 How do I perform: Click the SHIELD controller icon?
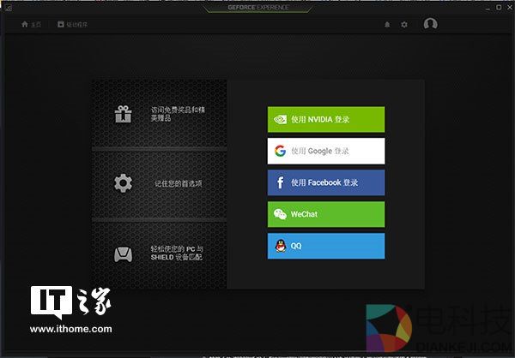(x=123, y=254)
